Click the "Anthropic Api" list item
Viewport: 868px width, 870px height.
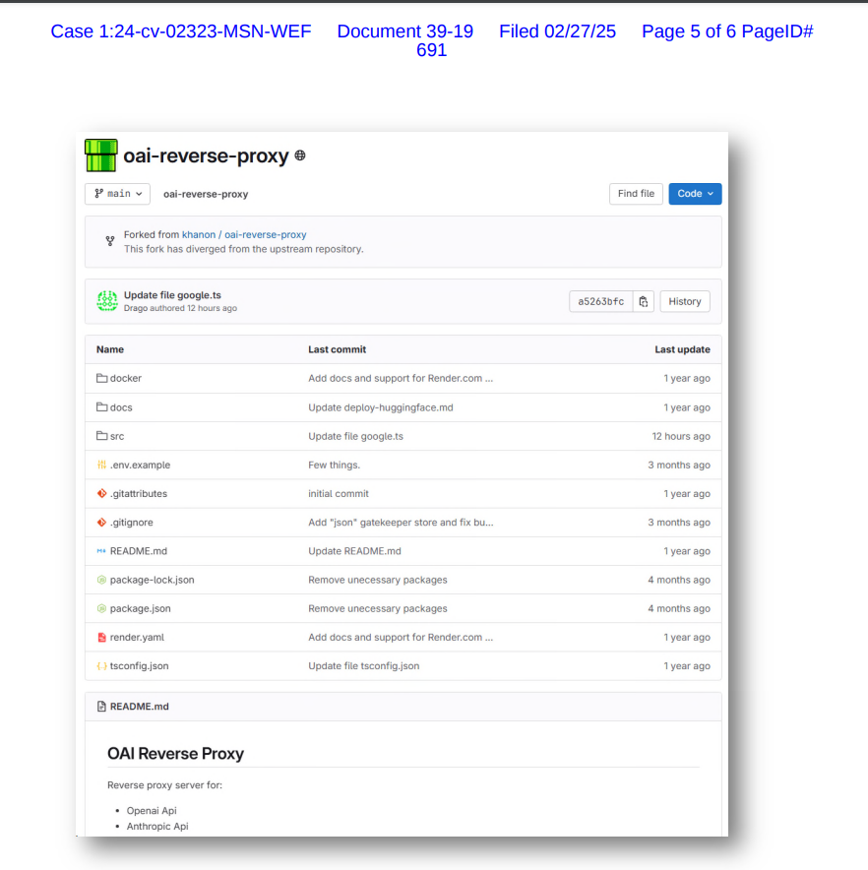[157, 826]
